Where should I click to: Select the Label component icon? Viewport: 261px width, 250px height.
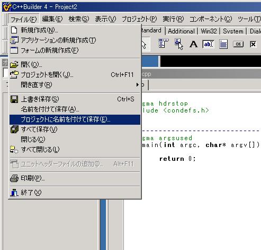[x=193, y=44]
